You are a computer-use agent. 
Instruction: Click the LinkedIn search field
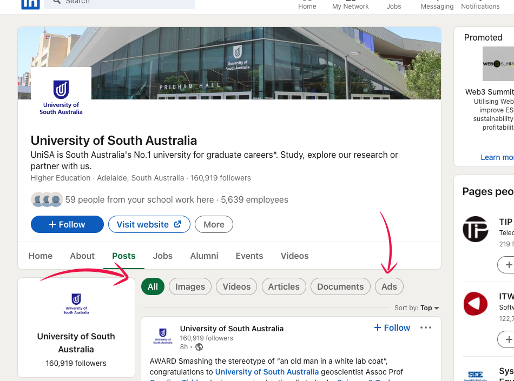(119, 3)
